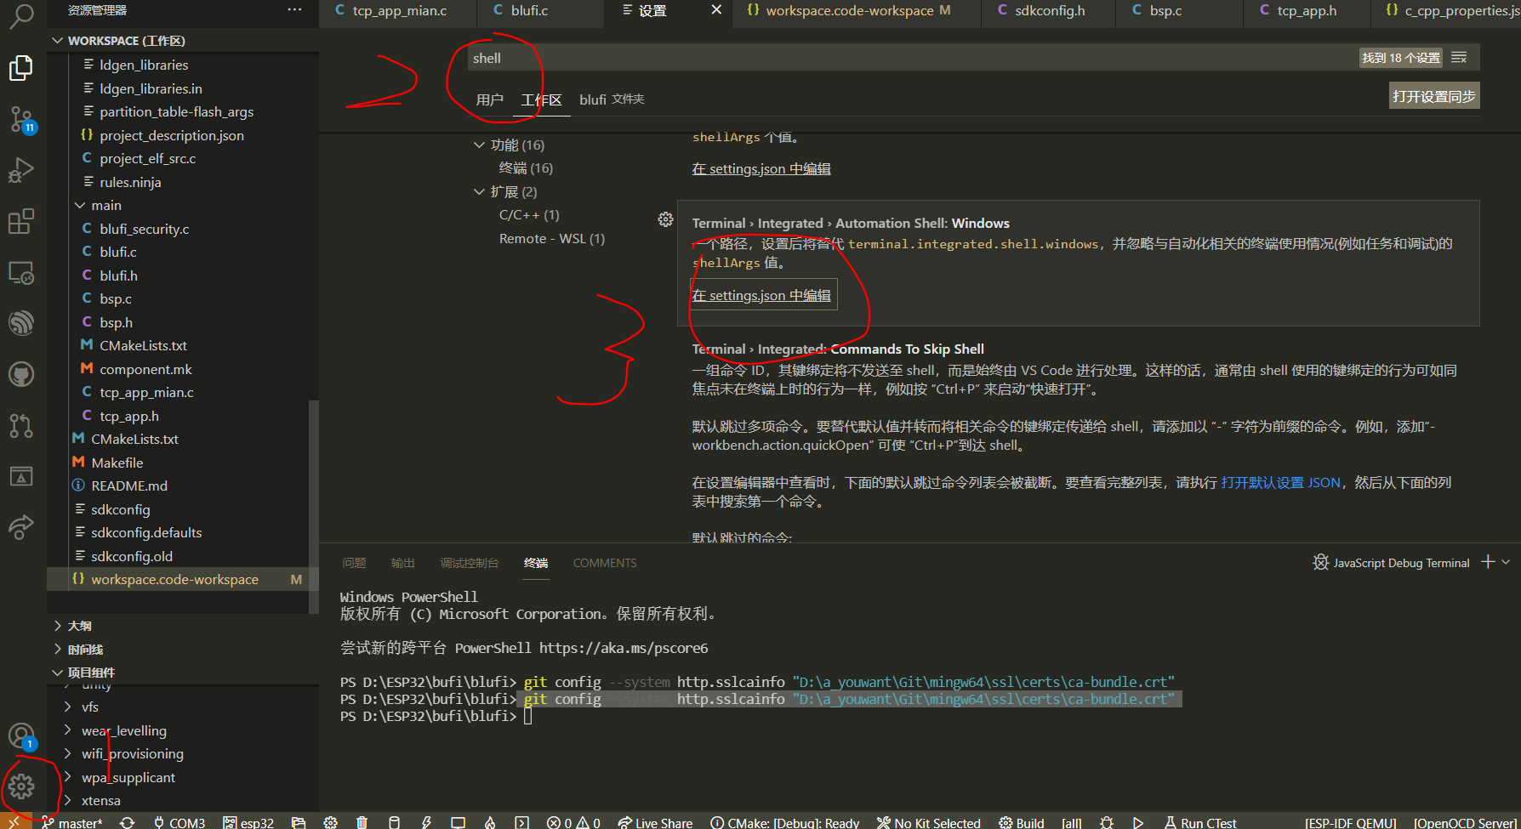Open the ESP-IDF serial monitor icon
The image size is (1521, 829).
click(x=458, y=821)
